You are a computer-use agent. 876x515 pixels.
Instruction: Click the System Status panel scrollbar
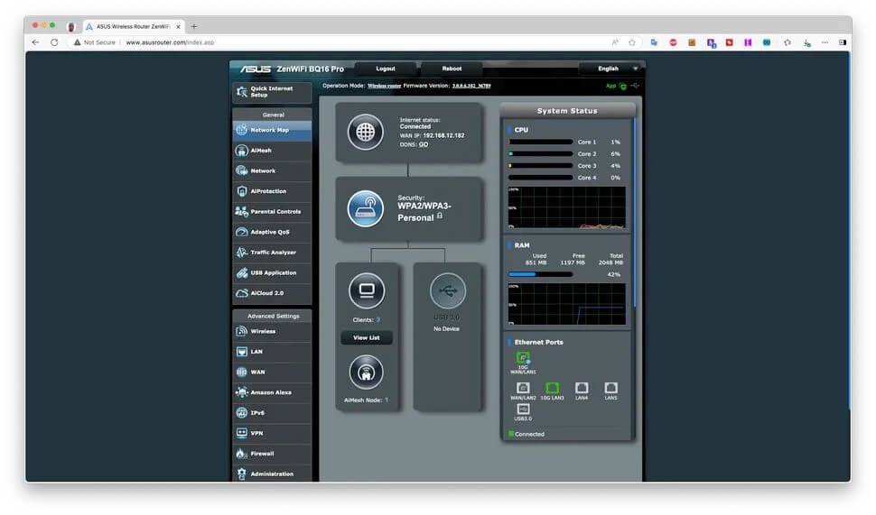(x=635, y=212)
